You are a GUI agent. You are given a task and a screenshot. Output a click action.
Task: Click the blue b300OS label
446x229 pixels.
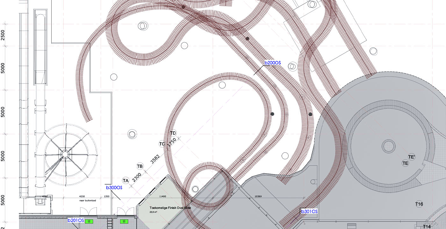point(114,188)
